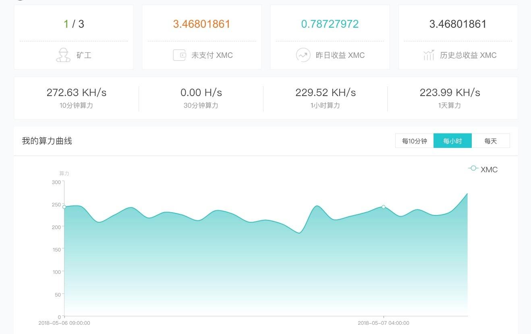Click the 2018-05-07 04:00:00 axis label
The image size is (531, 334).
click(x=384, y=323)
